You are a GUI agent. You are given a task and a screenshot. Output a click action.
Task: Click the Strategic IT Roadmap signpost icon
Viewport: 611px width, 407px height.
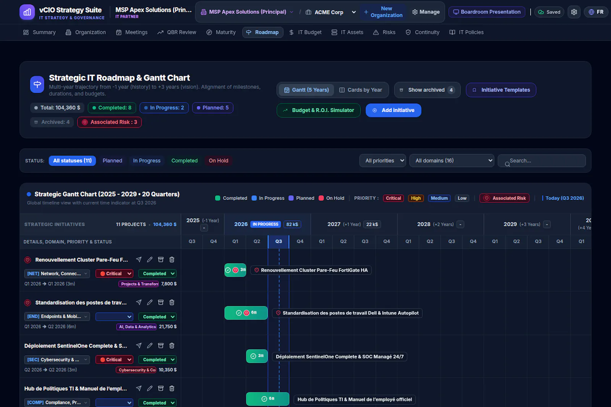coord(37,84)
